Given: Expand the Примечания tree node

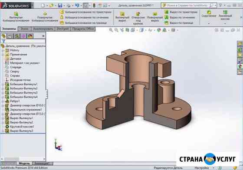Looking at the screenshot, I should pyautogui.click(x=3, y=55).
